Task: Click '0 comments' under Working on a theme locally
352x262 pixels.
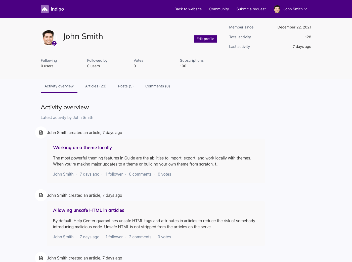Action: click(x=140, y=174)
